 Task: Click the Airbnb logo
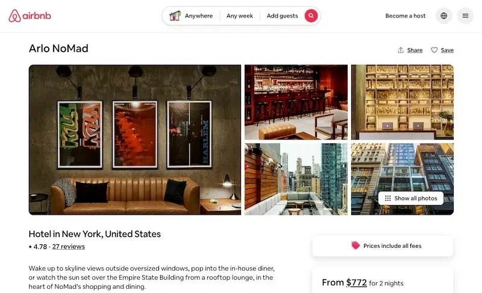(x=30, y=16)
